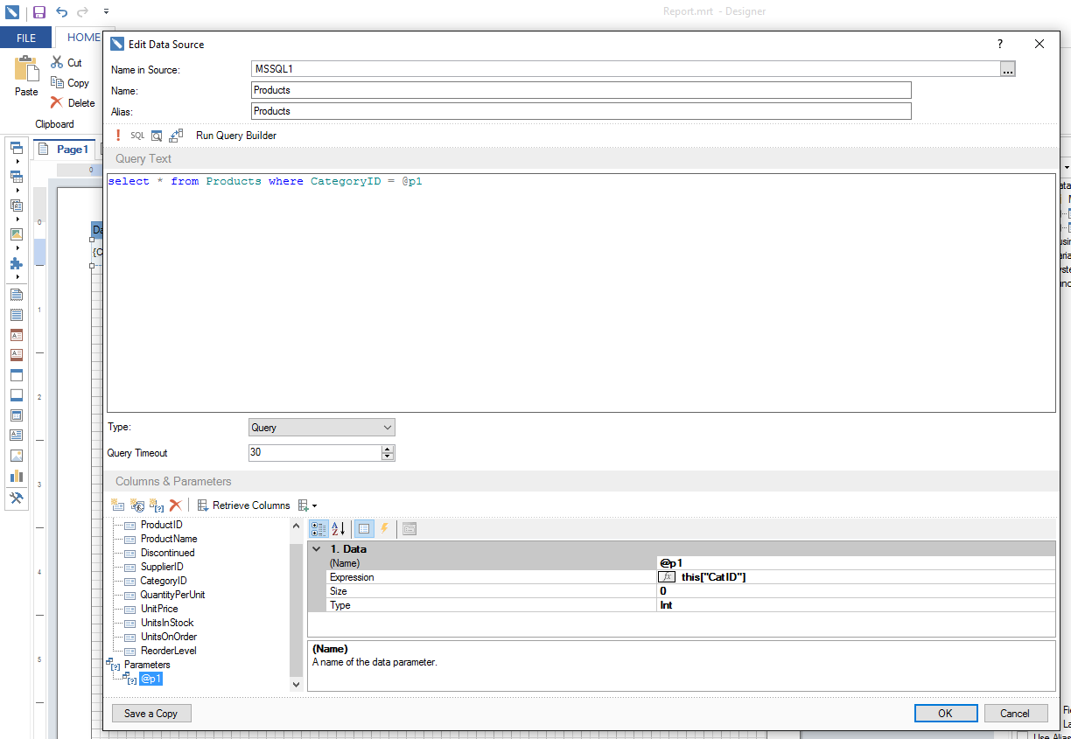Click the SQL toolbar icon
Viewport: 1071px width, 739px height.
tap(137, 136)
